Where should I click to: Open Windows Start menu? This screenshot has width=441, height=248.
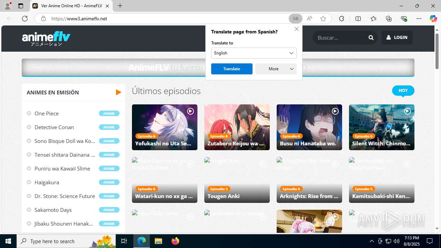tap(8, 241)
